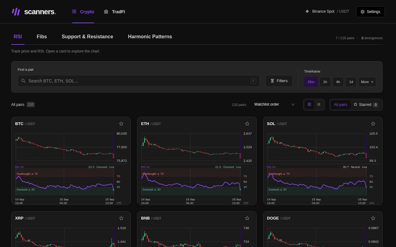Image resolution: width=396 pixels, height=247 pixels.
Task: Star the BTC pair card
Action: point(121,124)
